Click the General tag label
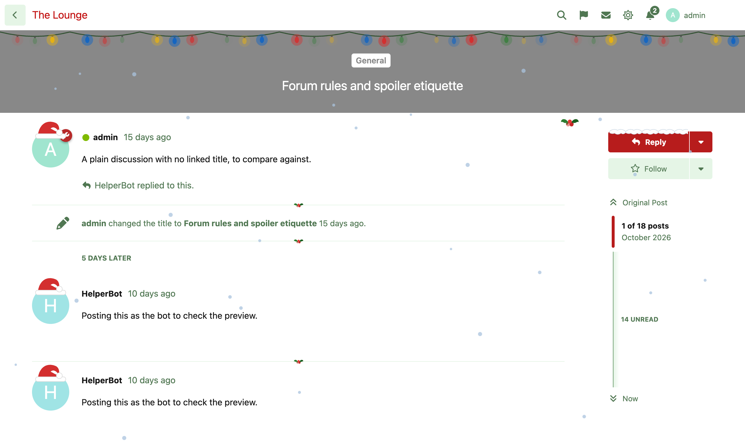Image resolution: width=745 pixels, height=442 pixels. pyautogui.click(x=371, y=60)
